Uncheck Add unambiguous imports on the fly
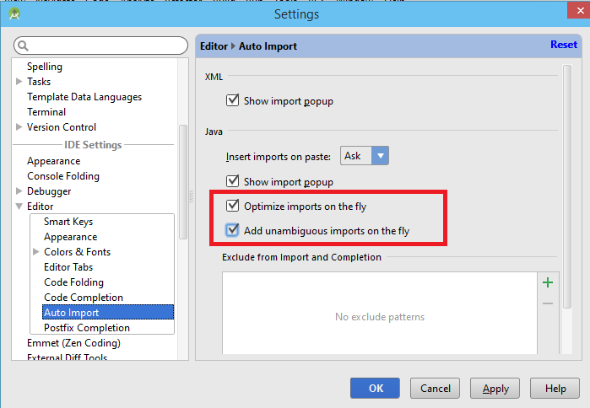 pyautogui.click(x=232, y=231)
